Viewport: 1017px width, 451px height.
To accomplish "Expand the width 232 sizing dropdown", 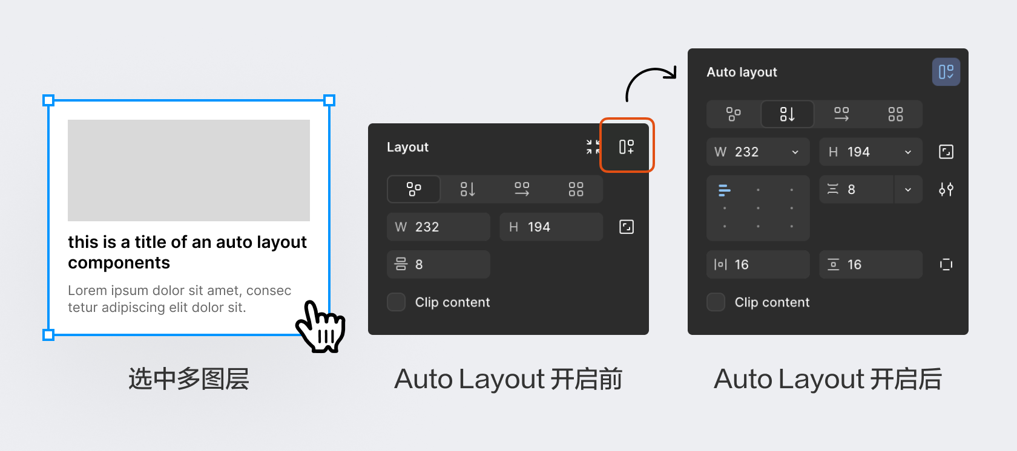I will tap(795, 152).
